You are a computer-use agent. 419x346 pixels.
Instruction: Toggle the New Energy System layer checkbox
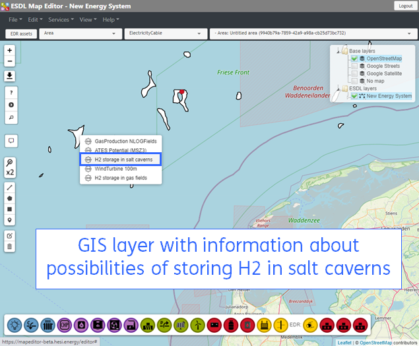point(354,96)
